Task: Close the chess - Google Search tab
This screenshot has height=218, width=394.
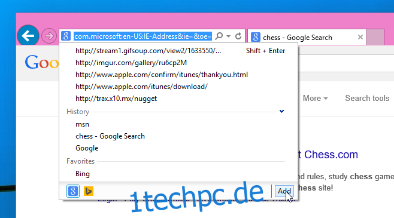Action: point(360,37)
